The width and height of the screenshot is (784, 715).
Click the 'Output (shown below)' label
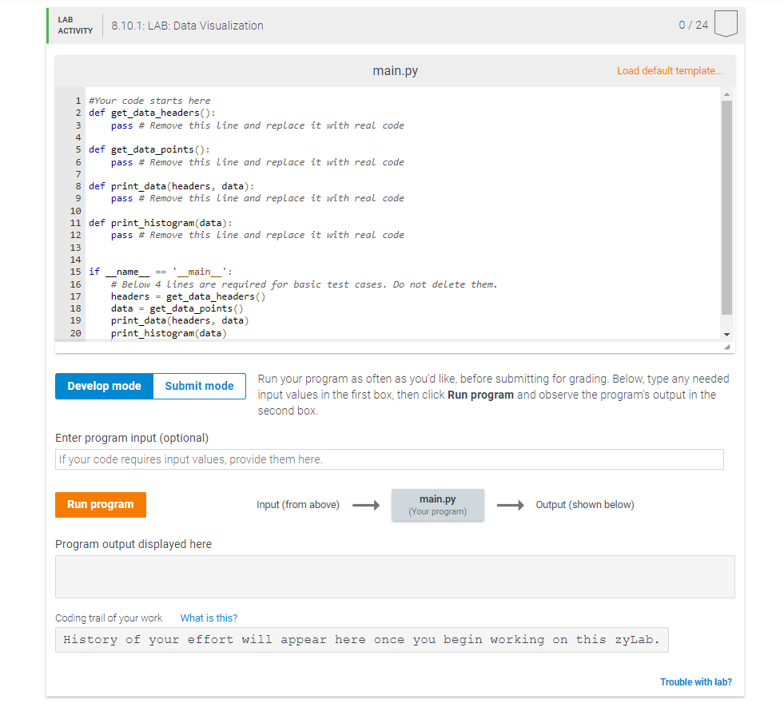(584, 505)
